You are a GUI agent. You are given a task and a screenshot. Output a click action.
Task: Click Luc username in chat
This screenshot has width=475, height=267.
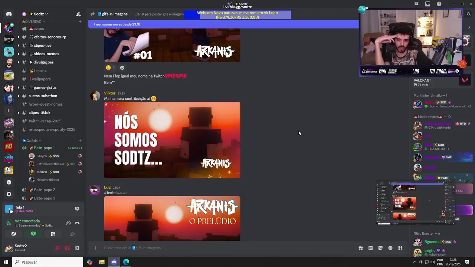click(x=107, y=188)
